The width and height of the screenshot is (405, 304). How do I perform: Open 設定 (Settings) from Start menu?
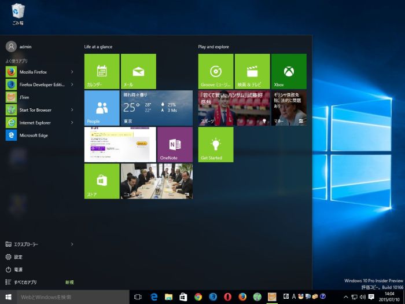click(17, 257)
